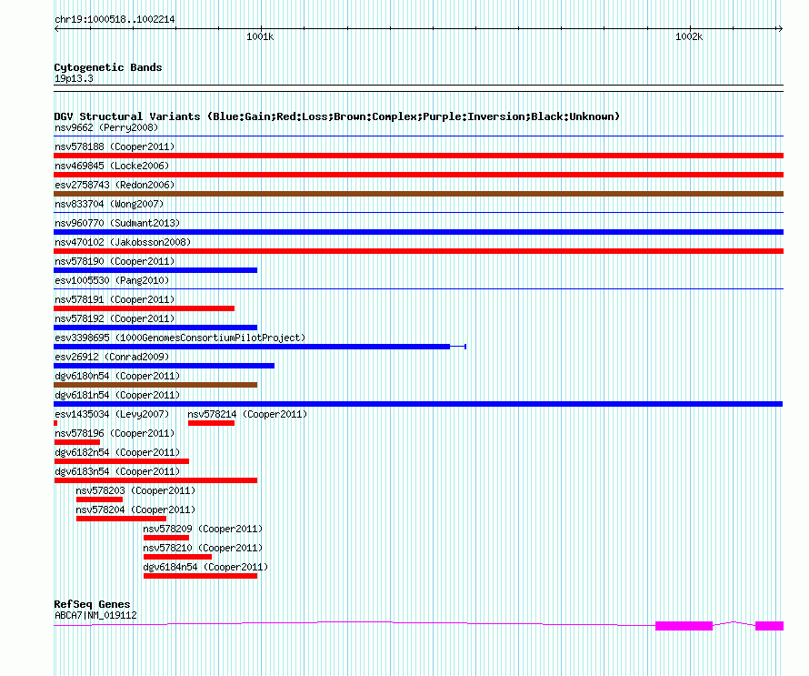Screen dimensions: 809x676
Task: Click the blue gain bar of nsv960770
Action: tap(418, 232)
